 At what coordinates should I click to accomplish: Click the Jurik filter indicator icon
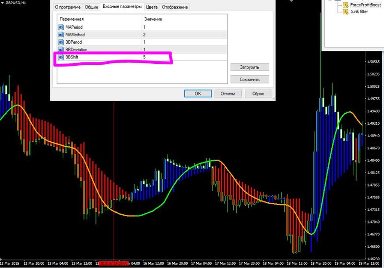[x=345, y=12]
